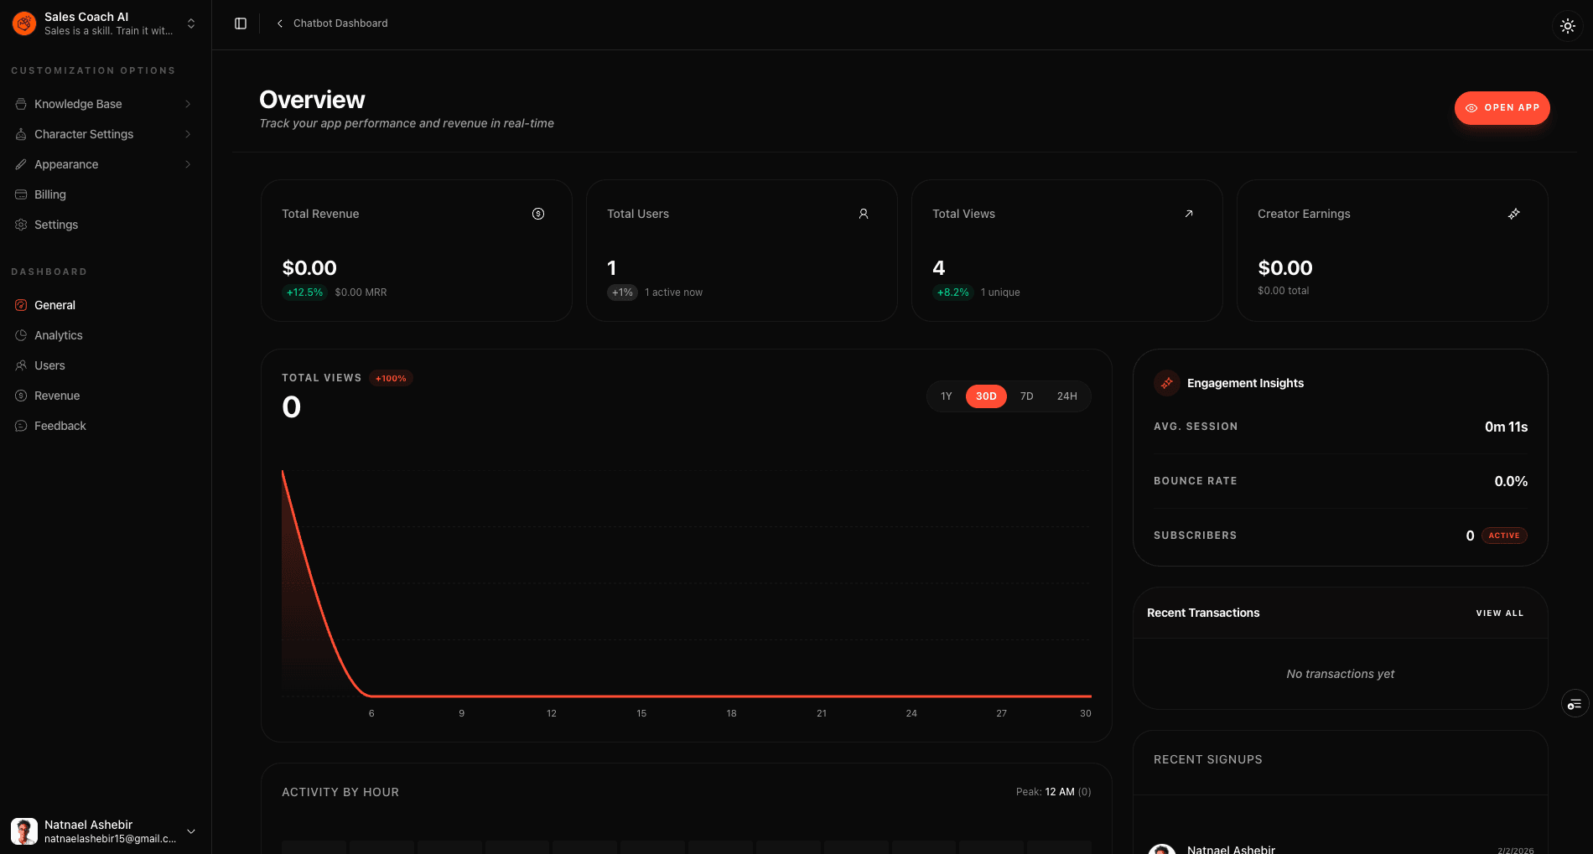Open Analytics via its clock icon
Screen dimensions: 1593x854
pos(21,335)
